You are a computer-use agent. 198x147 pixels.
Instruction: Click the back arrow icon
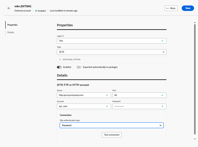(9, 8)
